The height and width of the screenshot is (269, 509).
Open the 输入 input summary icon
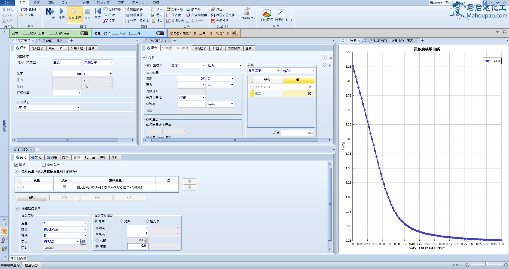coord(157,9)
